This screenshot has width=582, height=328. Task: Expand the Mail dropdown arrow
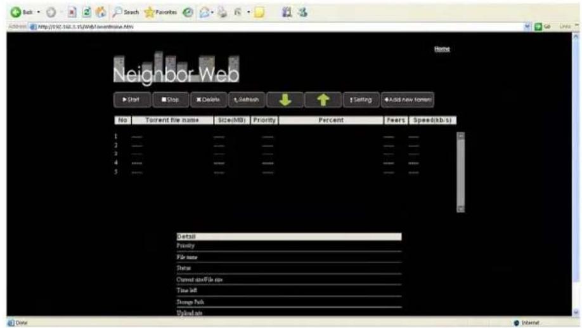[x=212, y=13]
